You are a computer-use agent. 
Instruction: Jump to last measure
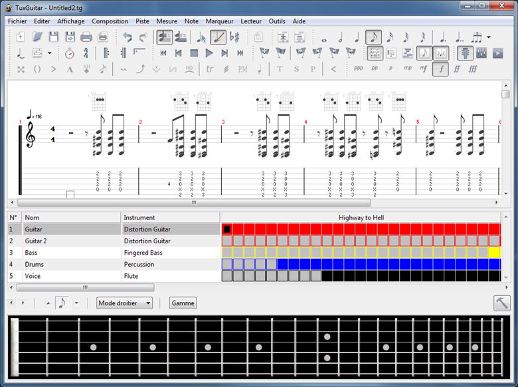pos(240,53)
